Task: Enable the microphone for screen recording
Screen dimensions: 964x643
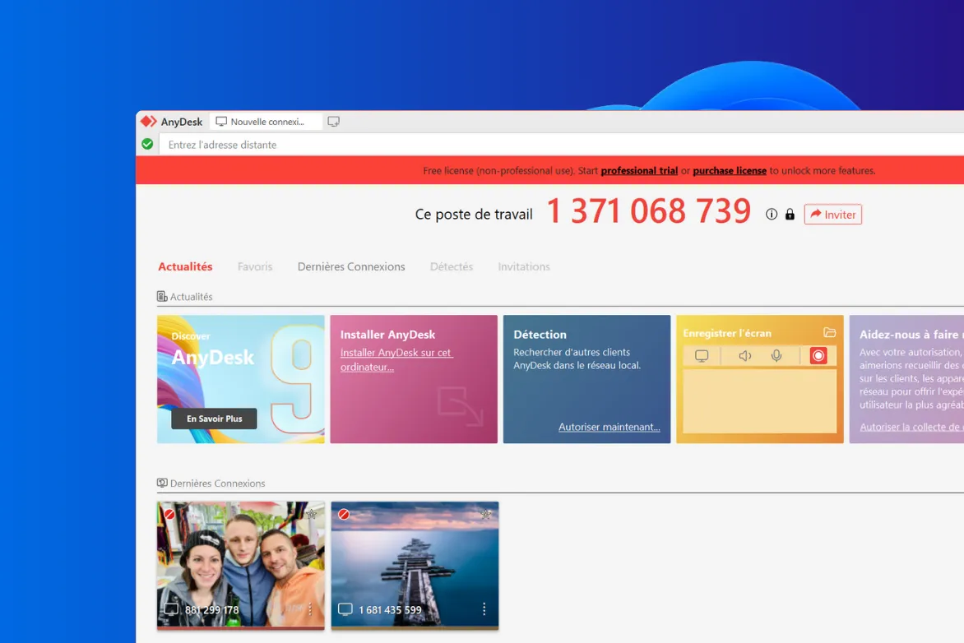Action: (x=776, y=355)
